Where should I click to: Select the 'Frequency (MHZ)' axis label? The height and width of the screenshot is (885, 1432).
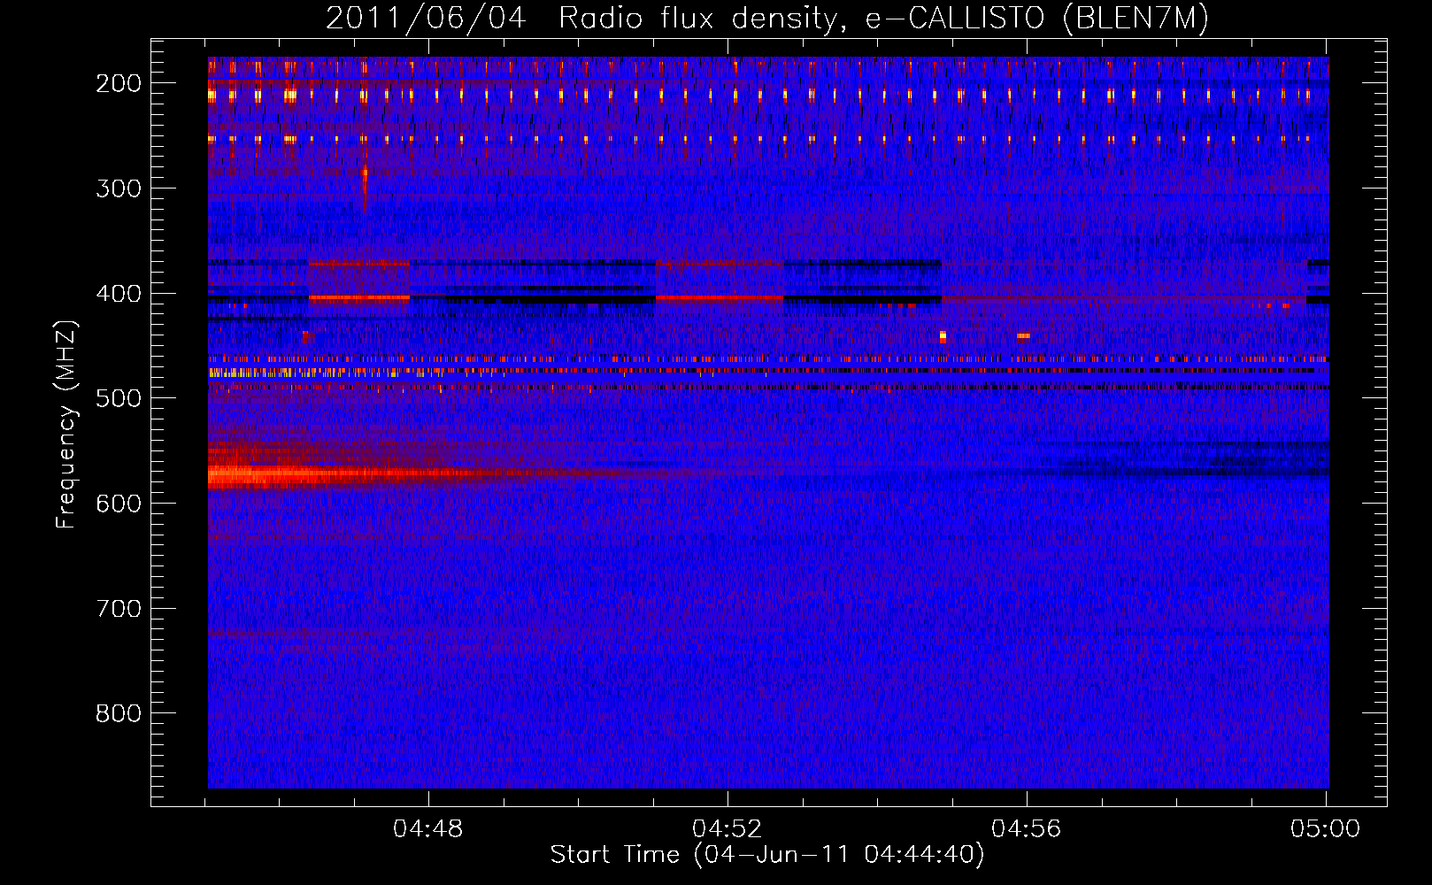point(66,425)
